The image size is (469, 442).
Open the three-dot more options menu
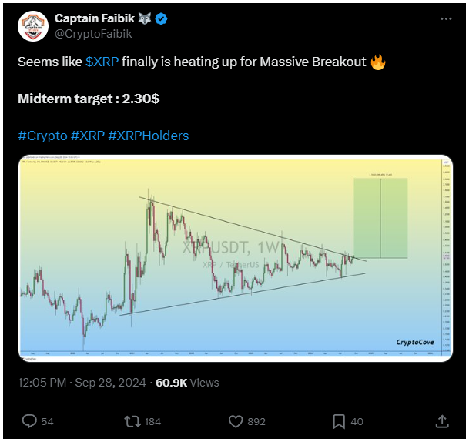[446, 18]
